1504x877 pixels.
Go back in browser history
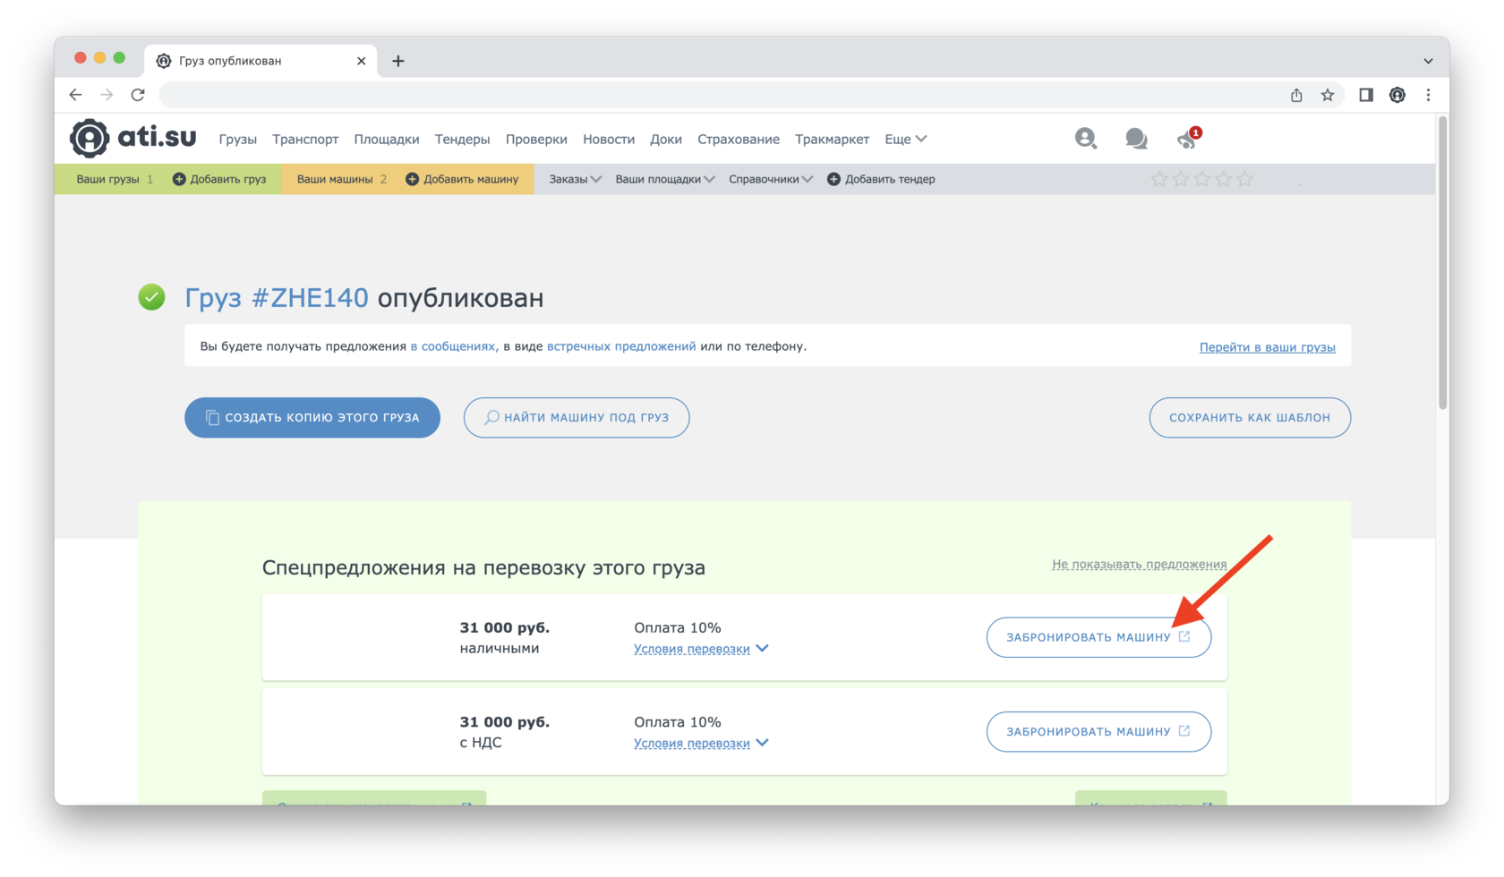click(x=75, y=95)
